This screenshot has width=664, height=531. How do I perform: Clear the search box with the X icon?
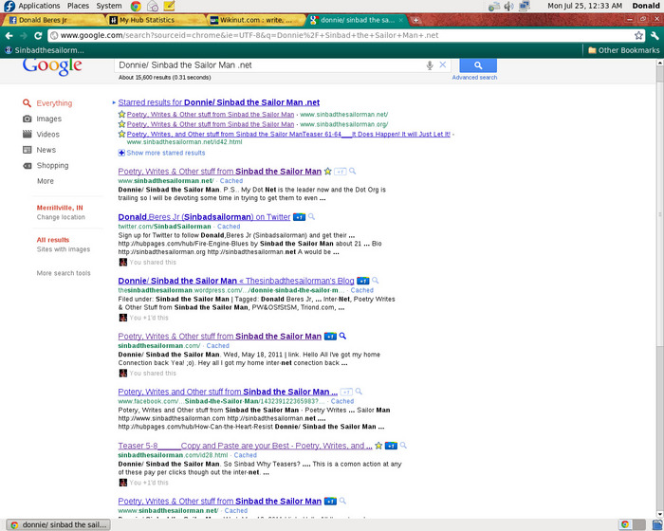443,64
